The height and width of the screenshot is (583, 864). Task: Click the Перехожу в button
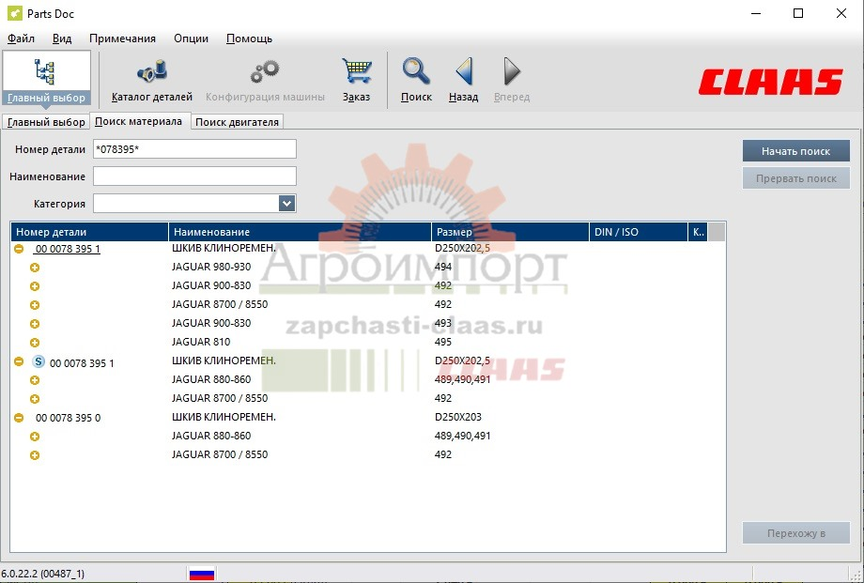pyautogui.click(x=795, y=533)
